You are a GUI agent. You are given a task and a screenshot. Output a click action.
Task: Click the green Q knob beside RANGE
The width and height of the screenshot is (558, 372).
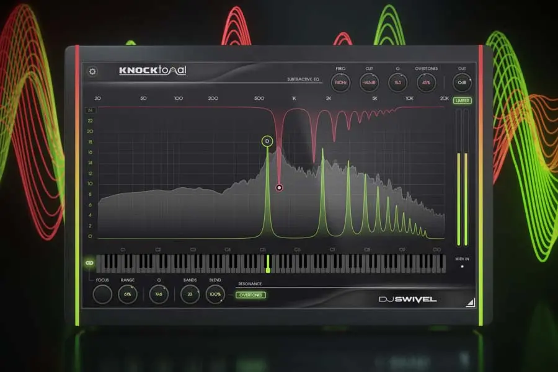[x=159, y=294]
